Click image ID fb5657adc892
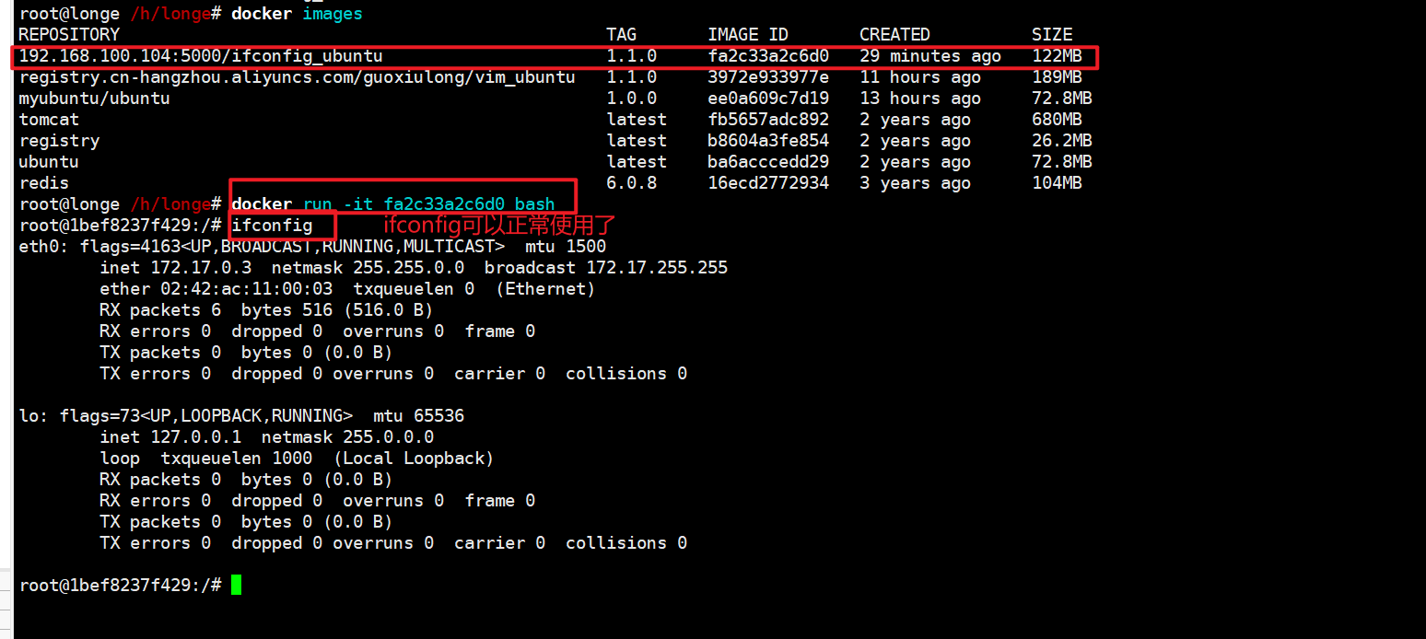Viewport: 1426px width, 639px height. tap(768, 120)
